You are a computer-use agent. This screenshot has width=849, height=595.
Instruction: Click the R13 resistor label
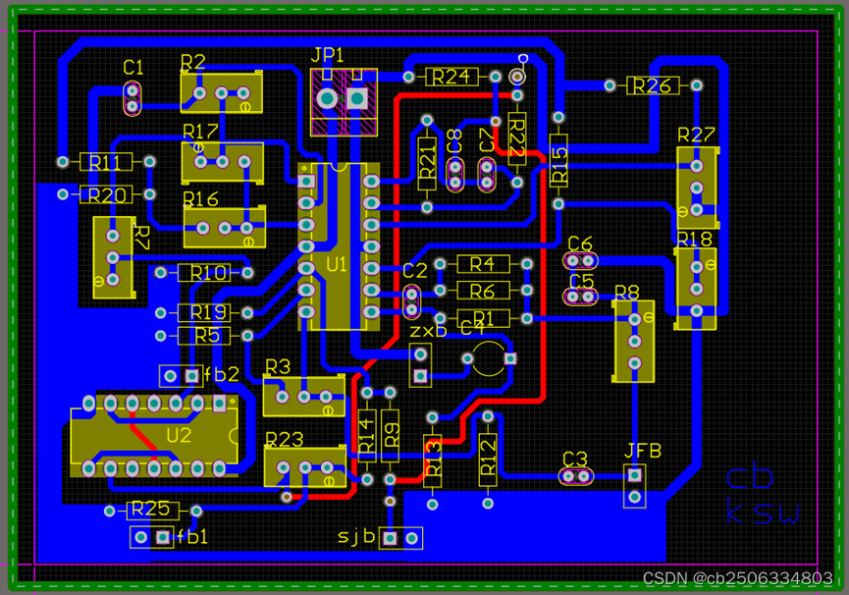(x=433, y=460)
